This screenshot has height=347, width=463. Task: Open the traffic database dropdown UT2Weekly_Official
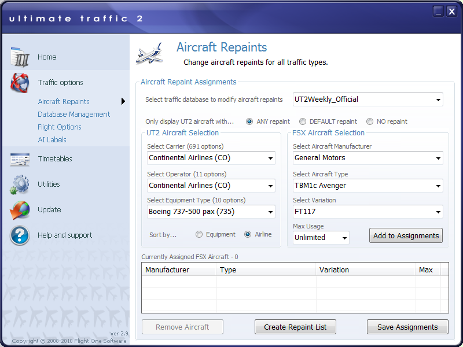click(368, 99)
